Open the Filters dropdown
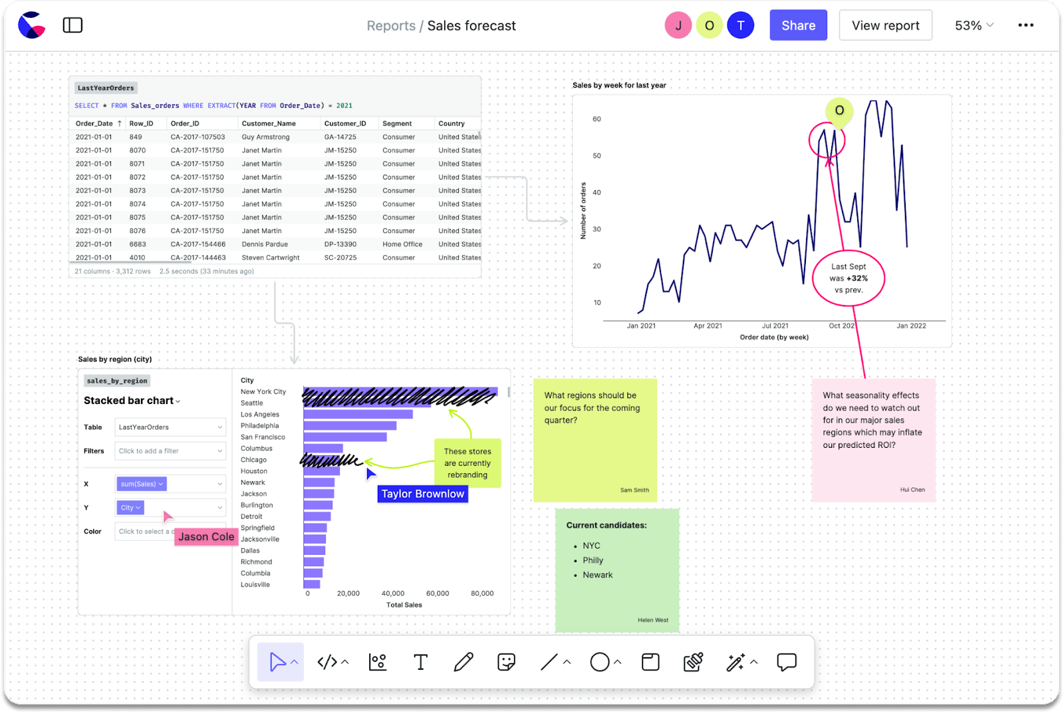The image size is (1064, 713). (170, 451)
